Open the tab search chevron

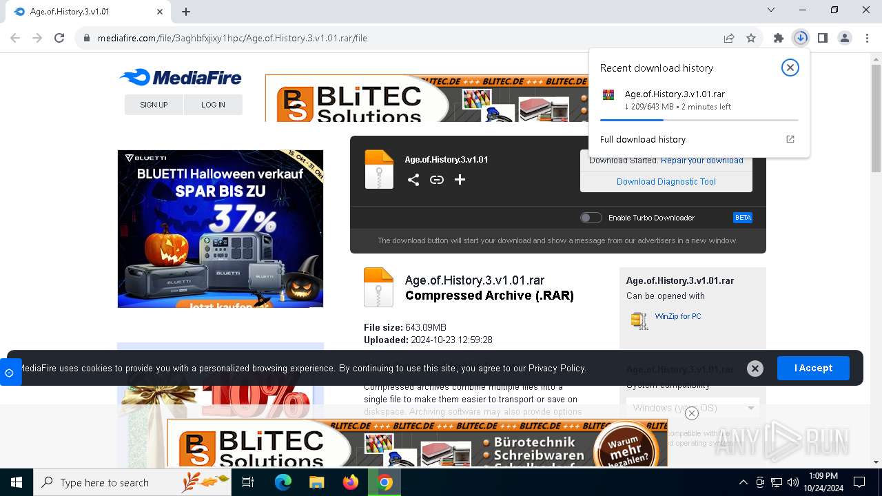pyautogui.click(x=771, y=10)
